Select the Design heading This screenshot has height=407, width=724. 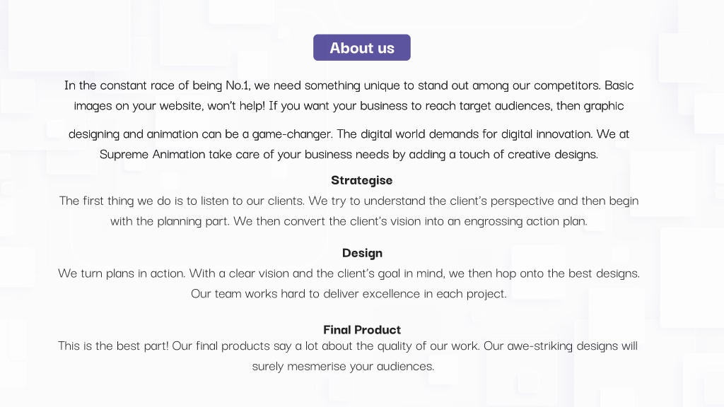tap(362, 253)
